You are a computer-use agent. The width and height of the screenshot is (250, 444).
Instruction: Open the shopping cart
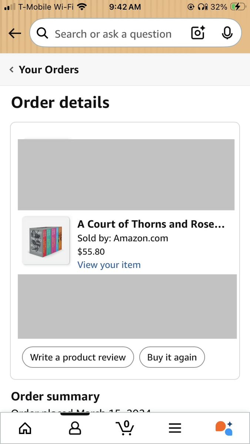(125, 428)
